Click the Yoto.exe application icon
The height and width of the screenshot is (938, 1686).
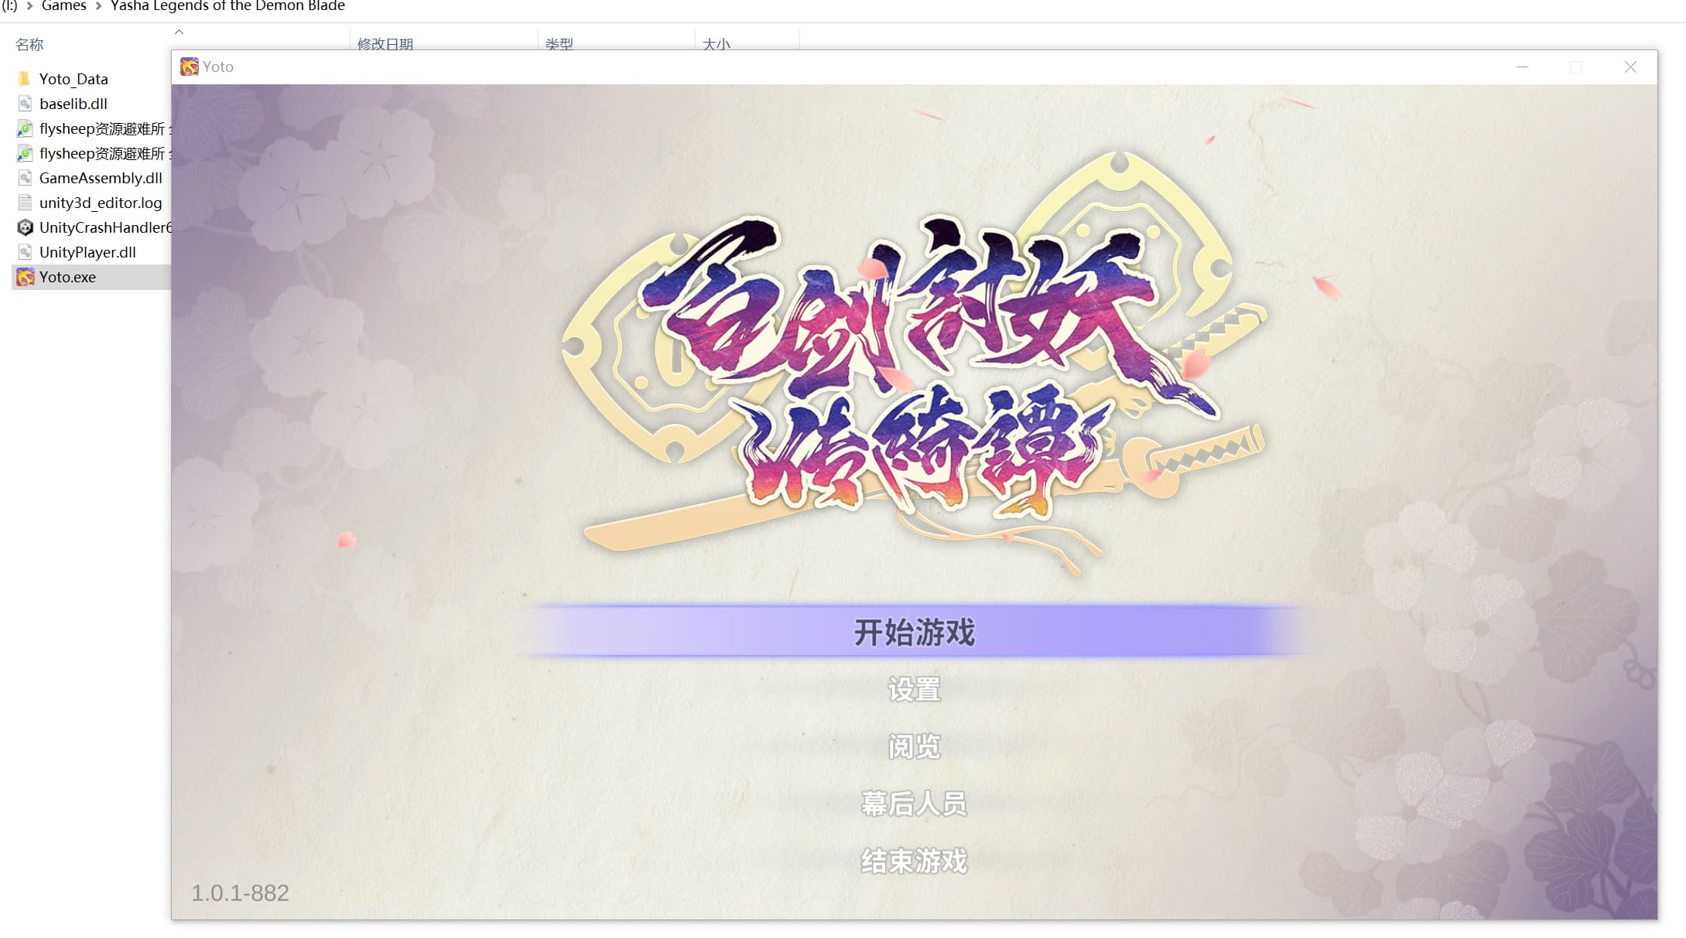click(x=25, y=277)
